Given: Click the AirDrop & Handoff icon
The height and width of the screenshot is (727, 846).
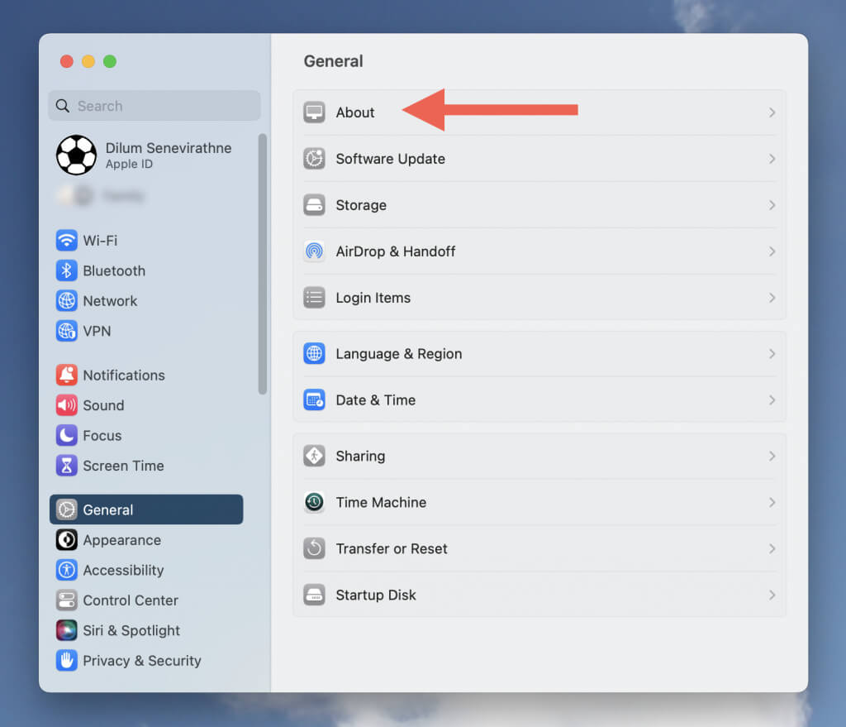Looking at the screenshot, I should [x=314, y=251].
